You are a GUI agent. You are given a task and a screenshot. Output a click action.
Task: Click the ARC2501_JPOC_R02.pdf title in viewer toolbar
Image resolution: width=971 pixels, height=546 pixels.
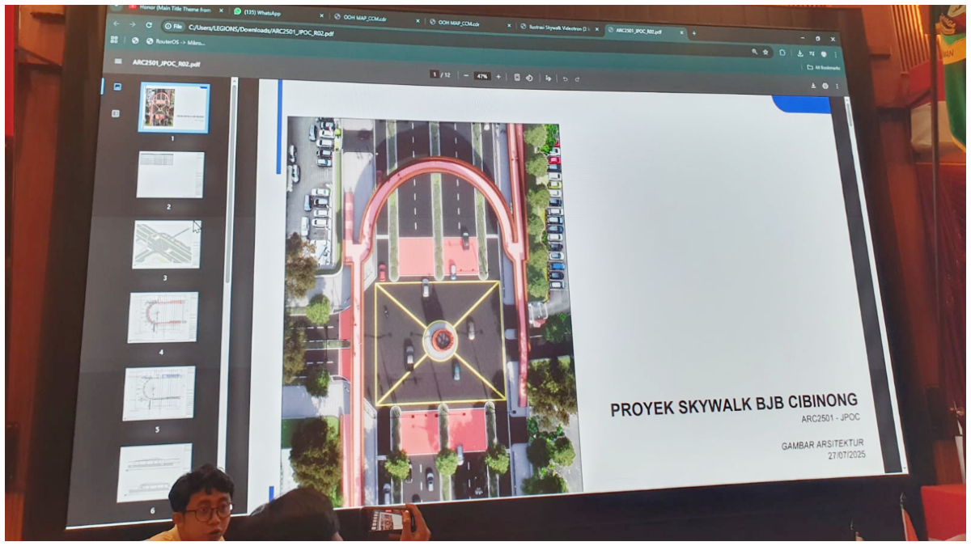point(166,62)
